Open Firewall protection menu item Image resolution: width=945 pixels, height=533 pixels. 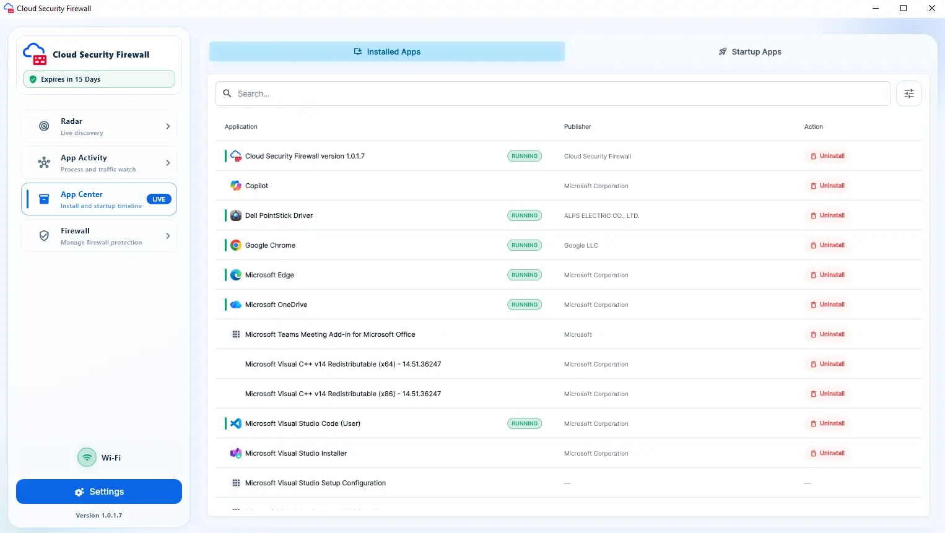tap(99, 236)
